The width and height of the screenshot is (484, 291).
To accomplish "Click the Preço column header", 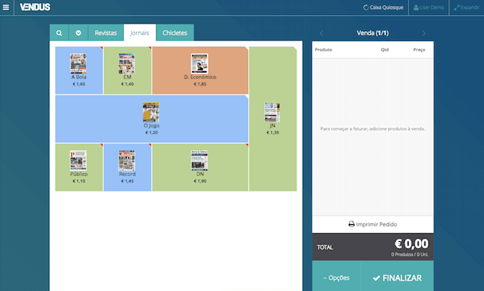I will pyautogui.click(x=419, y=50).
